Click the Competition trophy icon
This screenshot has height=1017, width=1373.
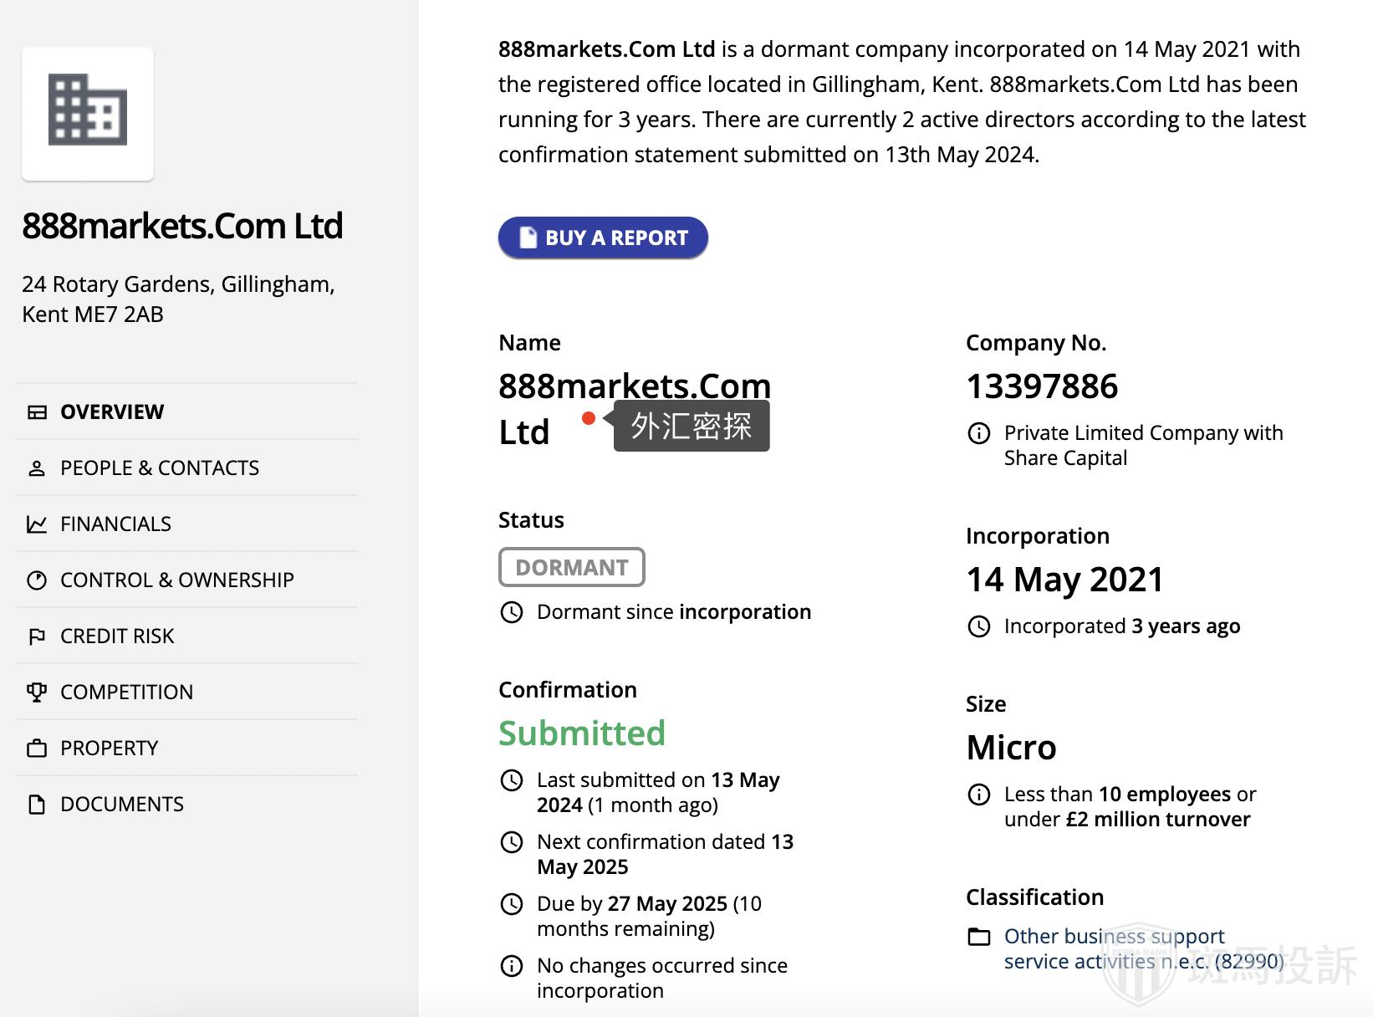click(37, 692)
